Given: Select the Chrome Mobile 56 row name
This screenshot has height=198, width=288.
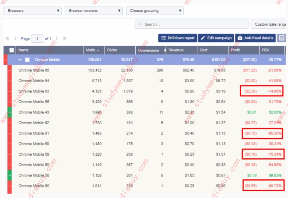Looking at the screenshot, I should point(34,175).
